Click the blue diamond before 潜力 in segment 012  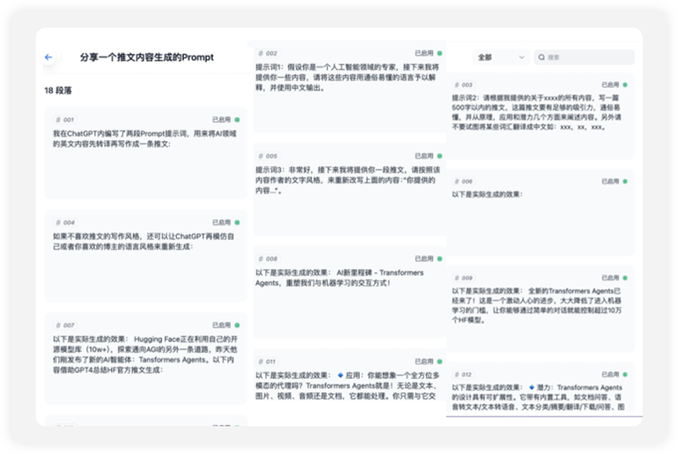pyautogui.click(x=531, y=387)
